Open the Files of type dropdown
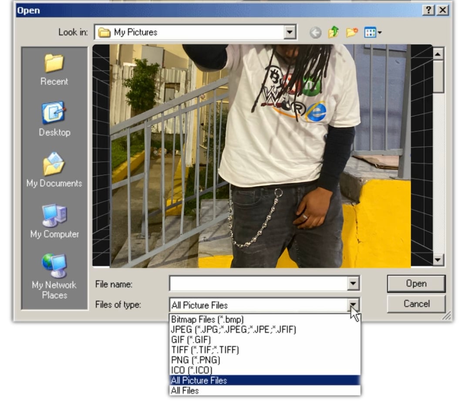This screenshot has height=401, width=465. (x=354, y=304)
